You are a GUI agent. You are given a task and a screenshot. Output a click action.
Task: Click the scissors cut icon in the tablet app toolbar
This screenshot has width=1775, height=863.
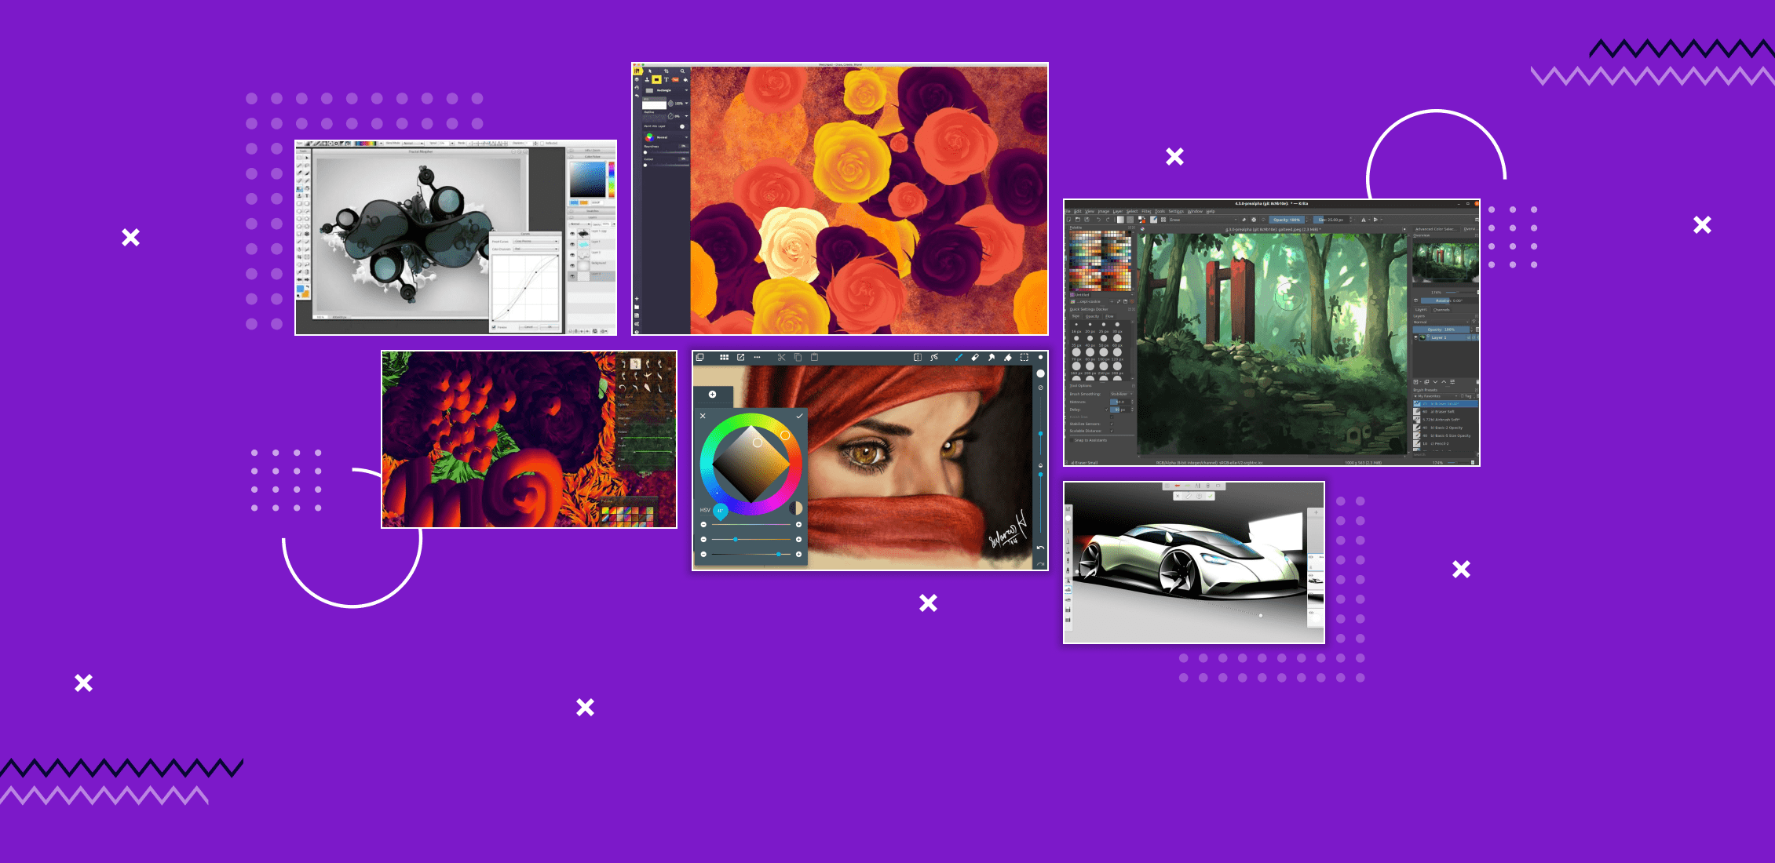click(782, 358)
